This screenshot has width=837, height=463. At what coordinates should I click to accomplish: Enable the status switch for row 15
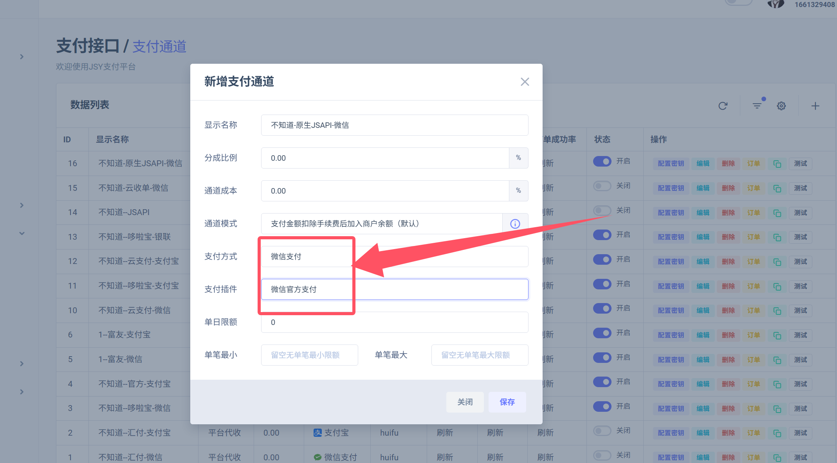(x=602, y=186)
